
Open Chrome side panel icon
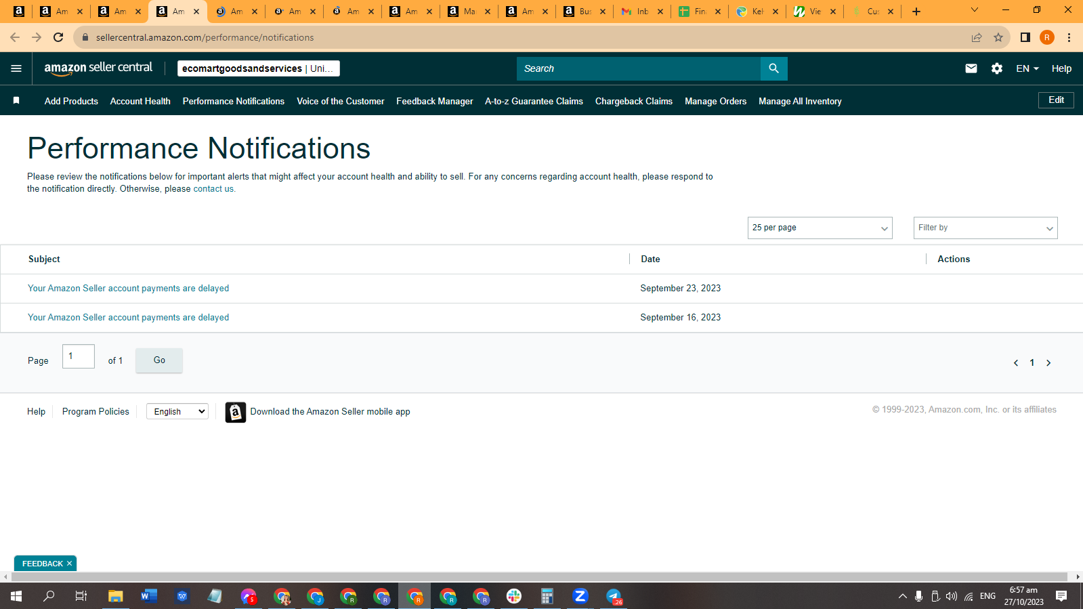(x=1025, y=37)
